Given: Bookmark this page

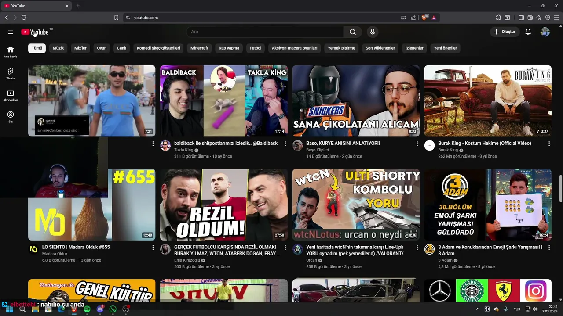Looking at the screenshot, I should click(x=116, y=18).
